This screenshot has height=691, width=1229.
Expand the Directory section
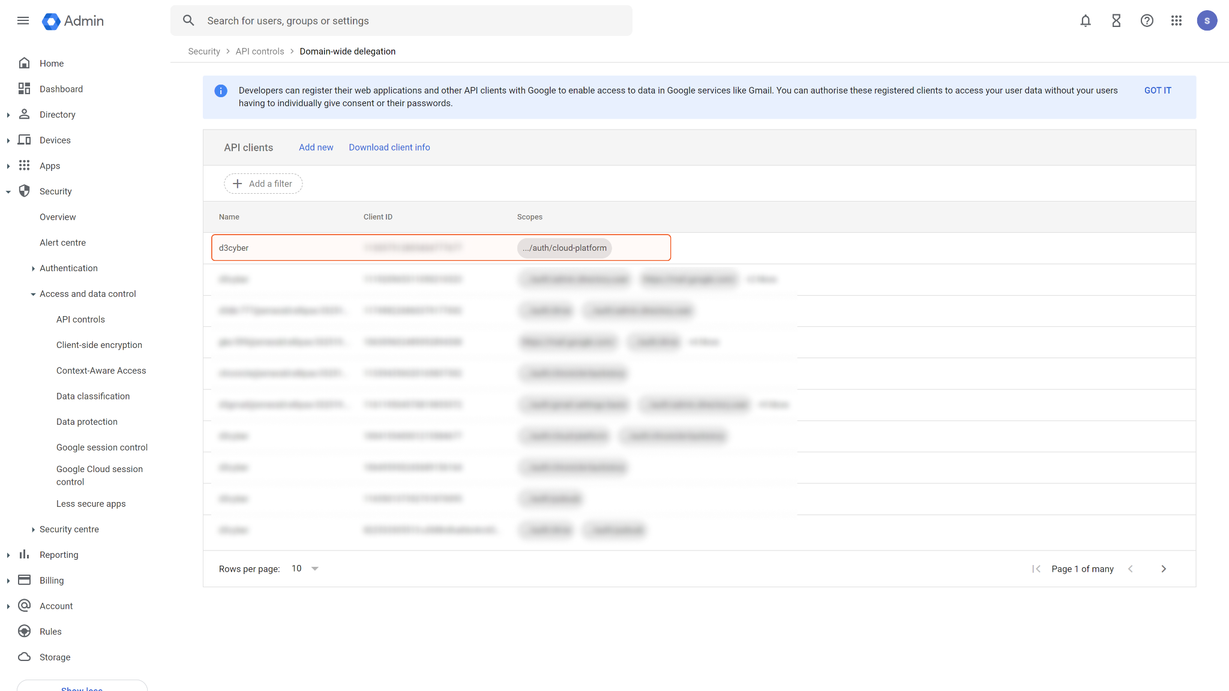pyautogui.click(x=8, y=115)
